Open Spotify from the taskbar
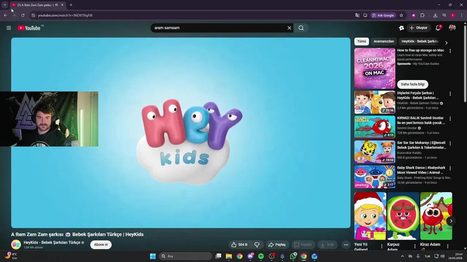467x262 pixels. click(x=261, y=256)
